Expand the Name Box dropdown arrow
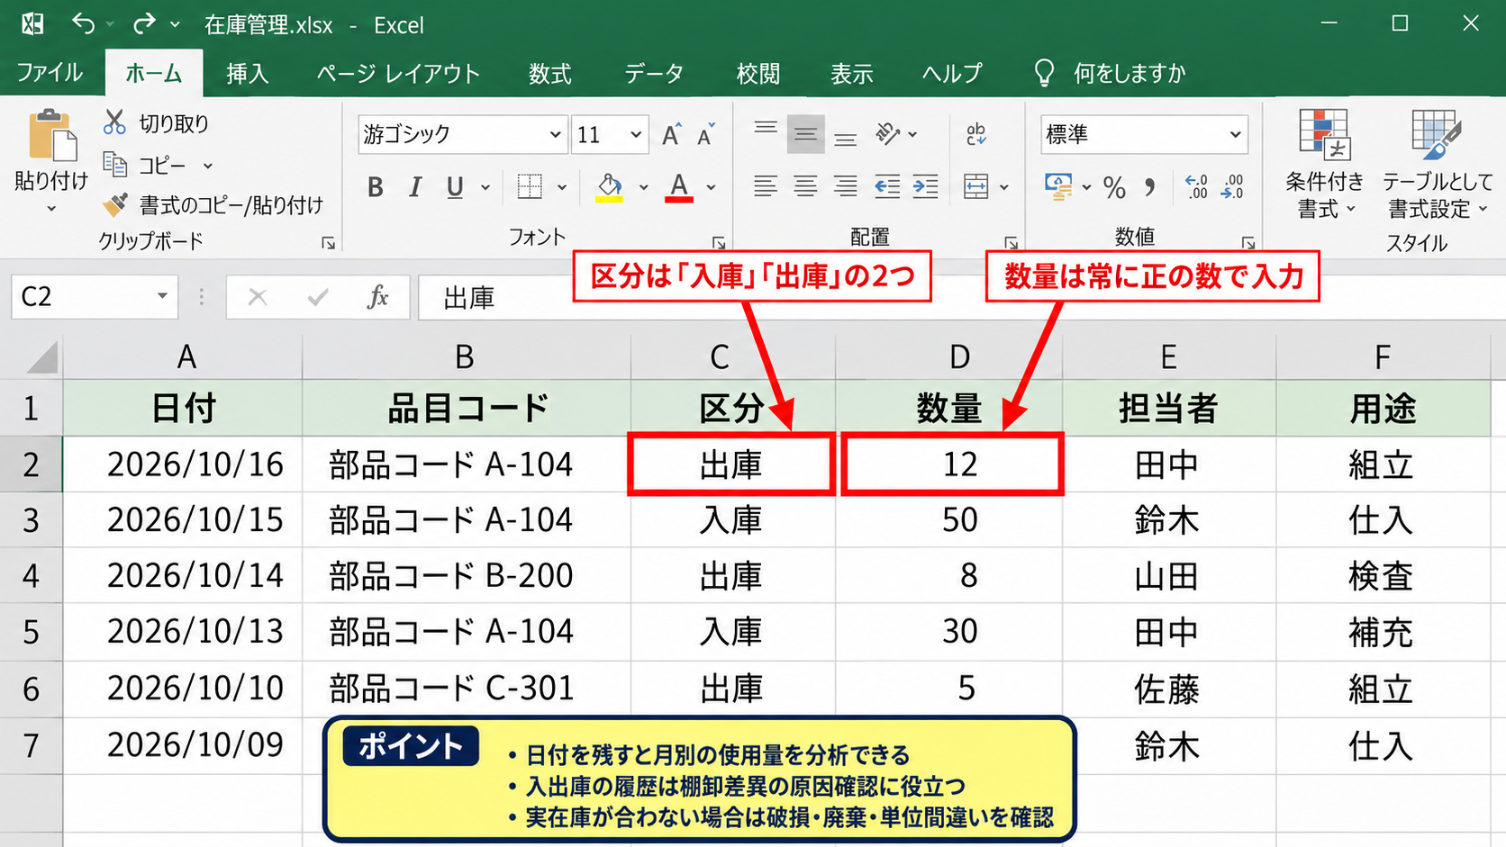This screenshot has height=847, width=1506. (x=162, y=296)
